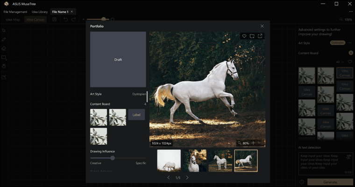Image resolution: width=355 pixels, height=187 pixels.
Task: Select the Rectangle shape tool
Action: pyautogui.click(x=4, y=57)
